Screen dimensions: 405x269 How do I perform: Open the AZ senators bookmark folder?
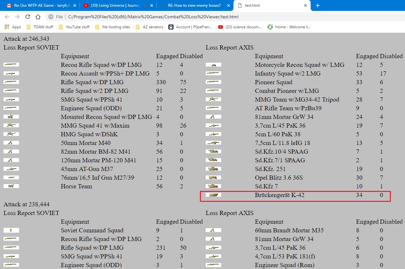click(x=149, y=27)
